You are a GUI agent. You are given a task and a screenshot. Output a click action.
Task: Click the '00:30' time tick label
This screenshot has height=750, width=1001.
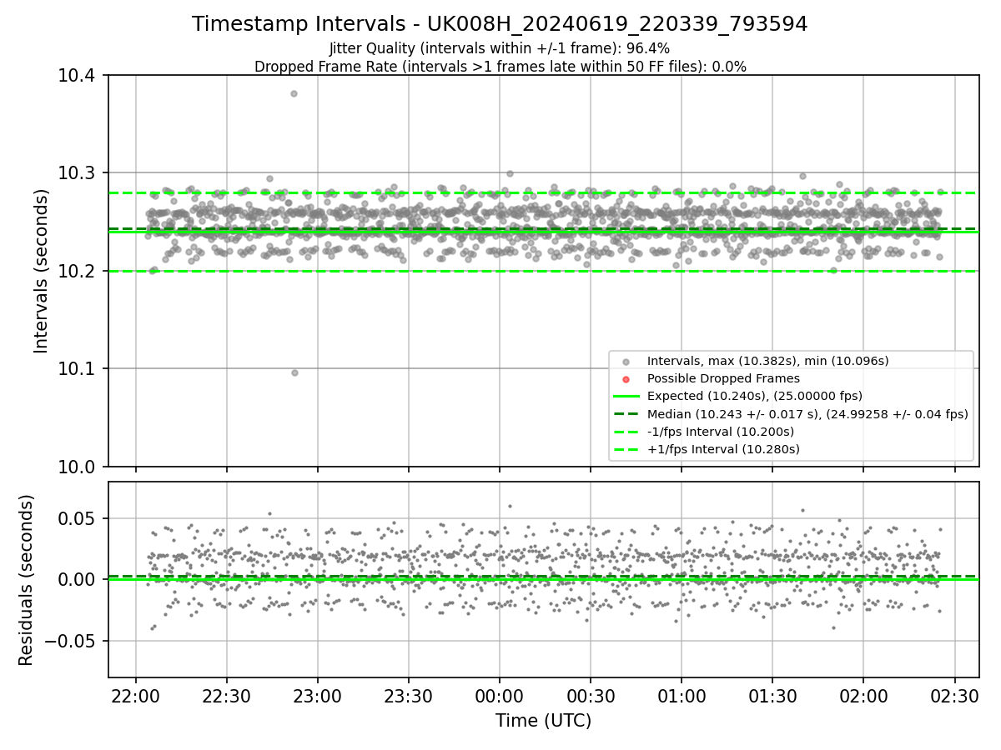tap(591, 696)
